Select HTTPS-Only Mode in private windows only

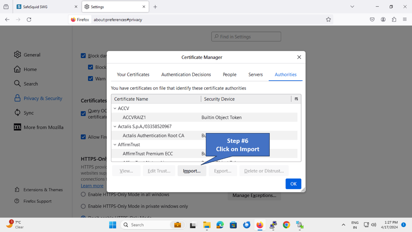click(83, 206)
